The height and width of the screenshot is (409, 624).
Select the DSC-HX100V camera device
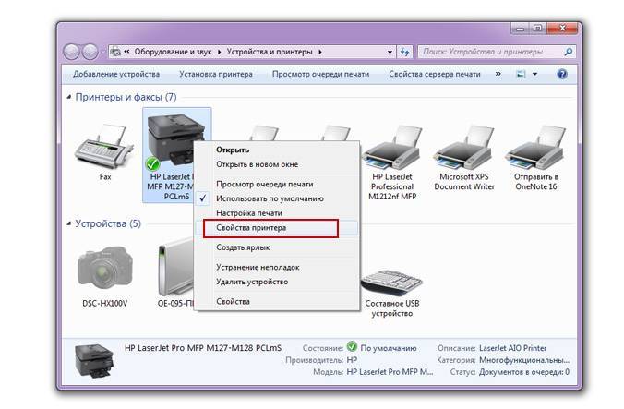tap(104, 268)
